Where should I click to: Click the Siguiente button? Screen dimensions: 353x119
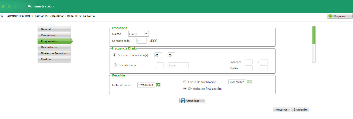click(300, 110)
